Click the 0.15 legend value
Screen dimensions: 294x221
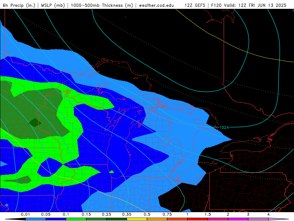pyautogui.click(x=86, y=214)
